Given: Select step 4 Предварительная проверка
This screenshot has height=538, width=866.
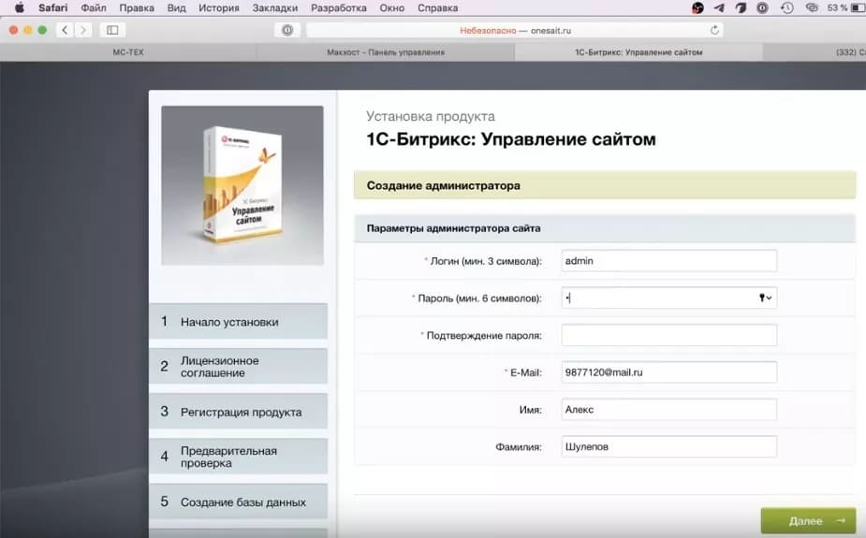Looking at the screenshot, I should pos(238,457).
